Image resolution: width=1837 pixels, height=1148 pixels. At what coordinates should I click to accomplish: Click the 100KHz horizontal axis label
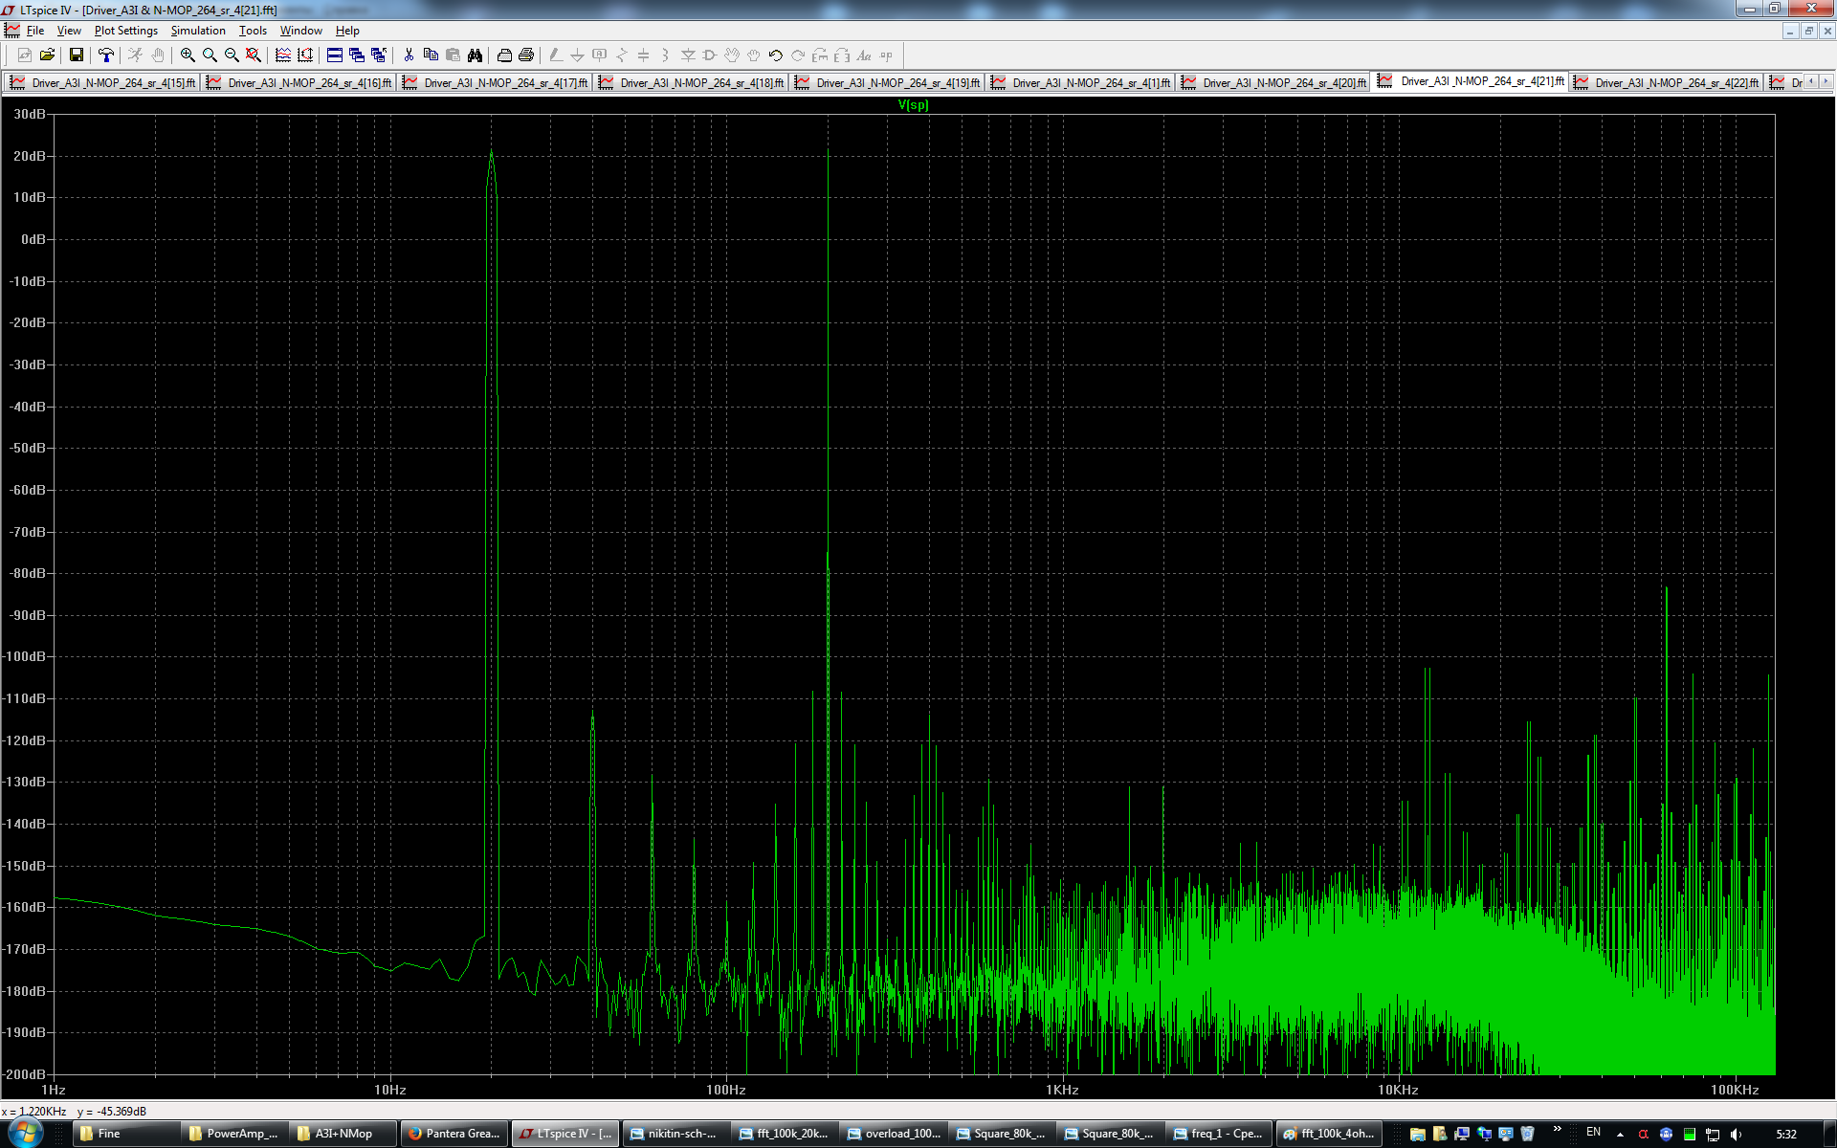click(x=1735, y=1090)
